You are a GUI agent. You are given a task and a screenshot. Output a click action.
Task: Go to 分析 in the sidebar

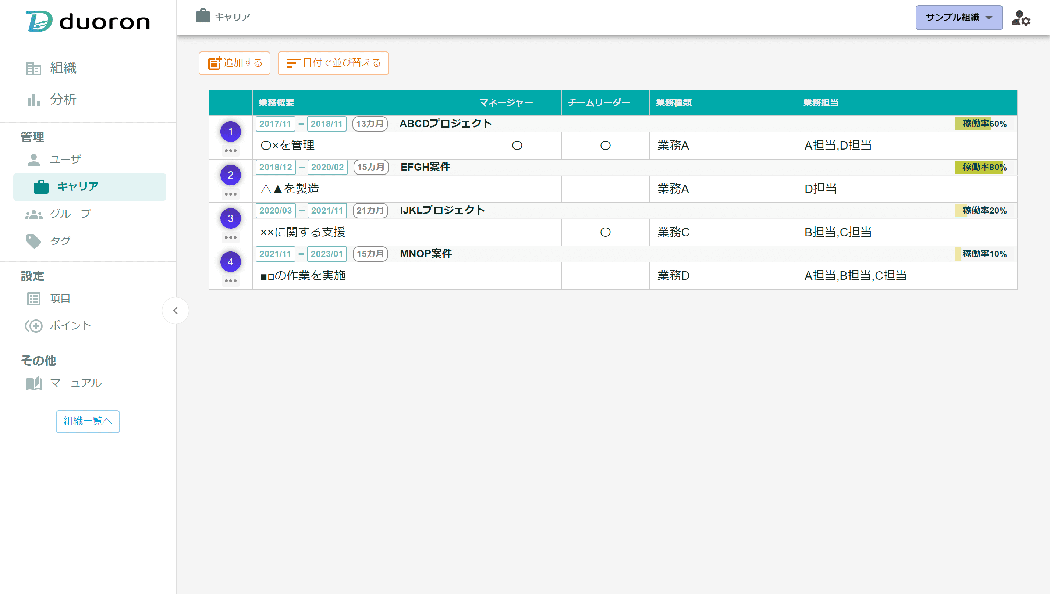click(x=63, y=100)
